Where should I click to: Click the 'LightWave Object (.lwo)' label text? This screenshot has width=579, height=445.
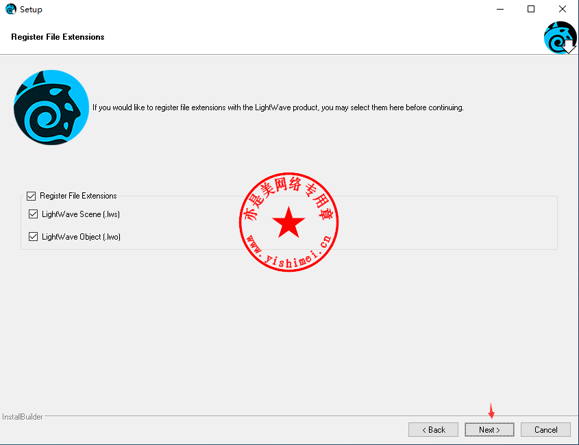82,236
